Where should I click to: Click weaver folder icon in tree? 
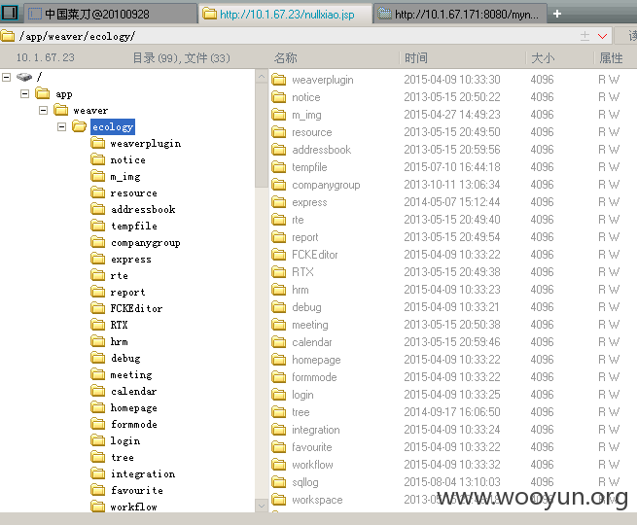click(x=61, y=110)
